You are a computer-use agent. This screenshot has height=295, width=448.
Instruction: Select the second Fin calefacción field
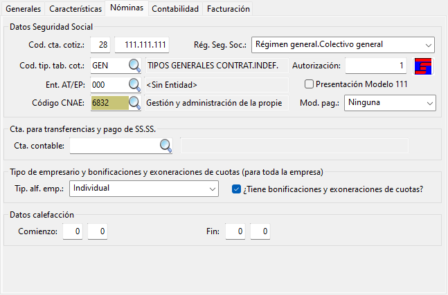tap(260, 231)
